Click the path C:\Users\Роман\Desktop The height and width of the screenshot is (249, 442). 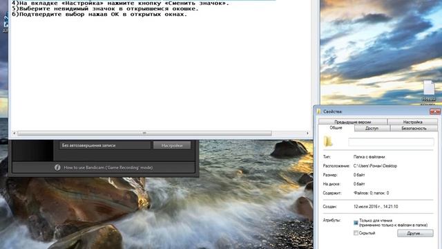coord(375,166)
